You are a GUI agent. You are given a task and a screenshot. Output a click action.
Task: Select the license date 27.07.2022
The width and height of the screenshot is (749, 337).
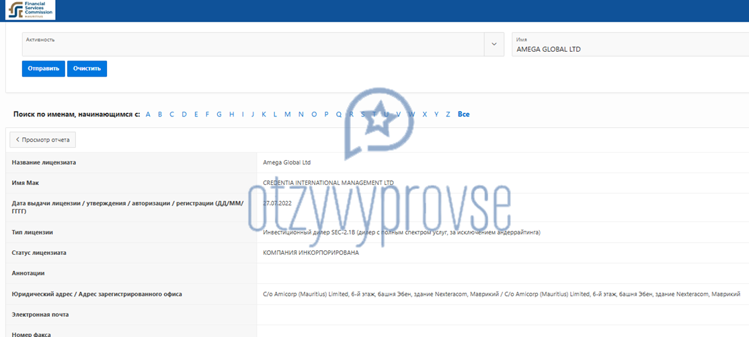click(x=278, y=202)
